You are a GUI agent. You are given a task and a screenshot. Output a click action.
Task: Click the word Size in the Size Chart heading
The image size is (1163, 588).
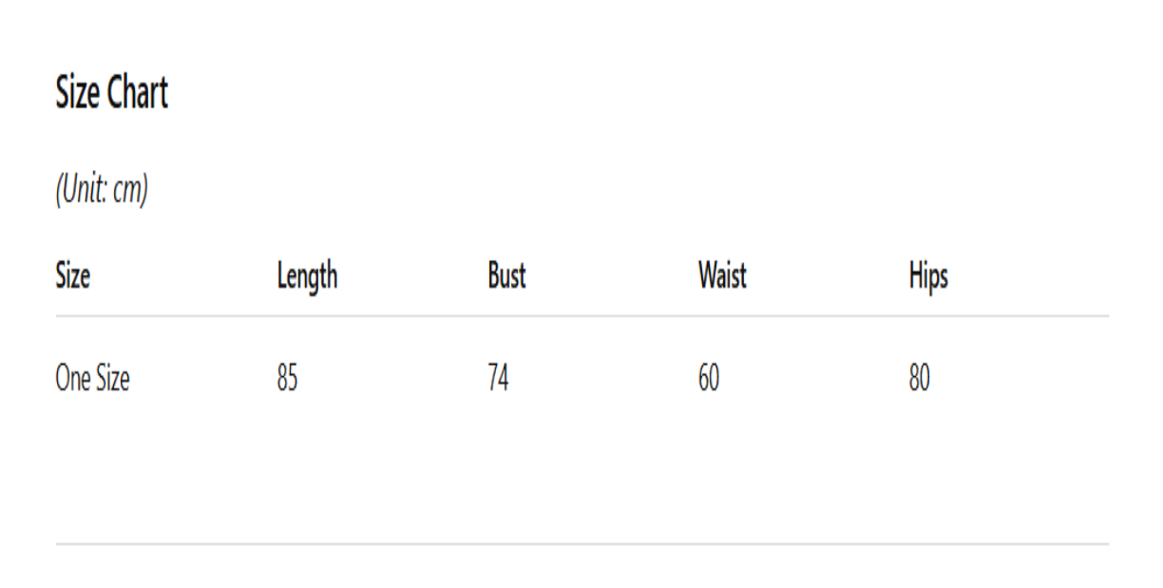coord(78,93)
